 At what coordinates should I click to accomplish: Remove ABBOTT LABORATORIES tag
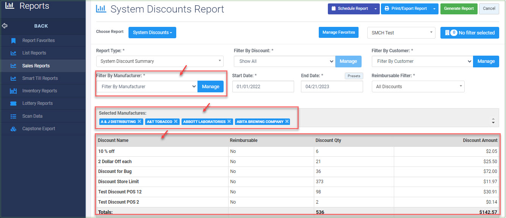click(229, 121)
